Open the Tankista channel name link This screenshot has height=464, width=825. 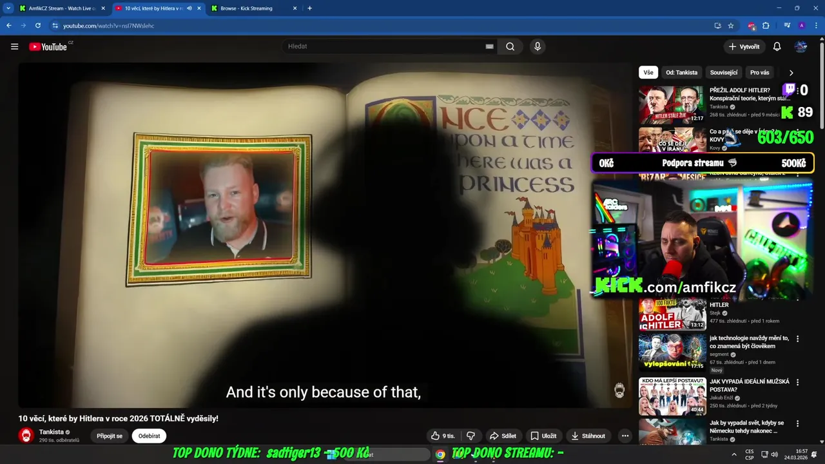(51, 432)
